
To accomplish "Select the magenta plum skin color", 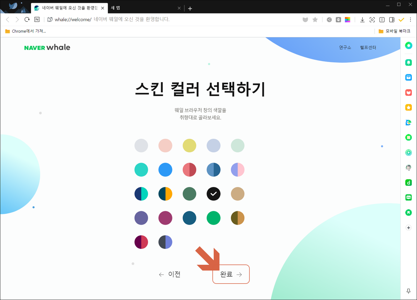I will click(x=165, y=218).
